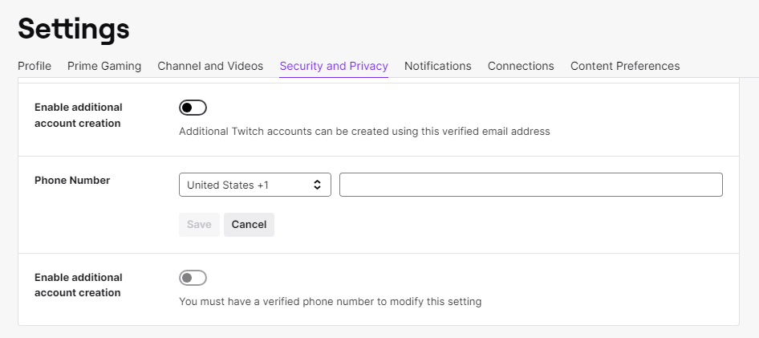
Task: Open the Profile settings tab
Action: tap(34, 66)
